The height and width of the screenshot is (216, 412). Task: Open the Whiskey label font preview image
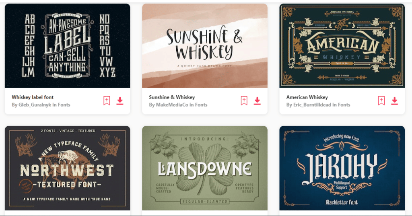[68, 46]
